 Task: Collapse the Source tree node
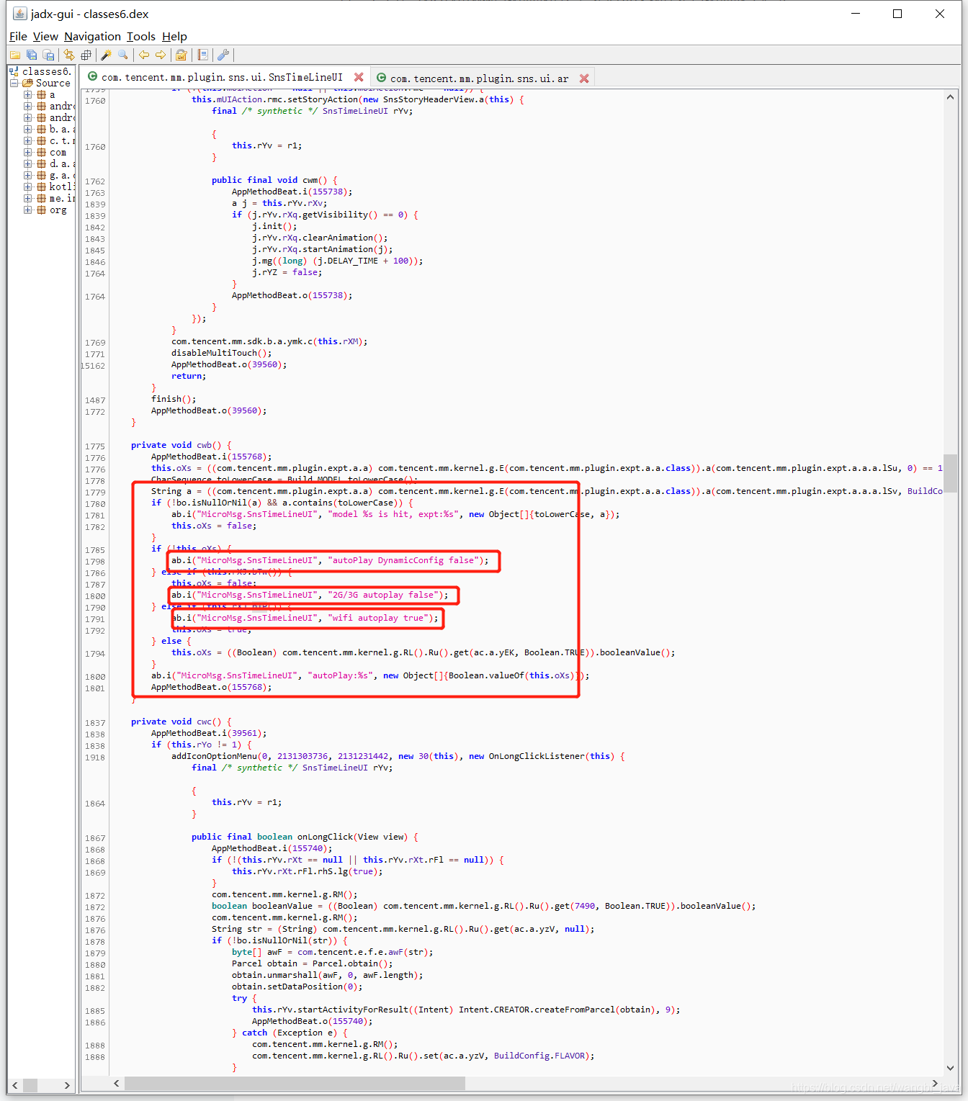point(14,83)
